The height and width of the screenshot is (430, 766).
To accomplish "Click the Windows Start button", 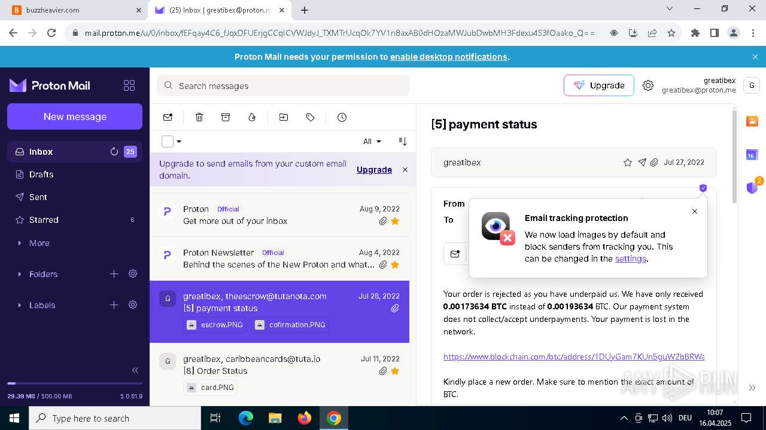I will click(x=14, y=418).
